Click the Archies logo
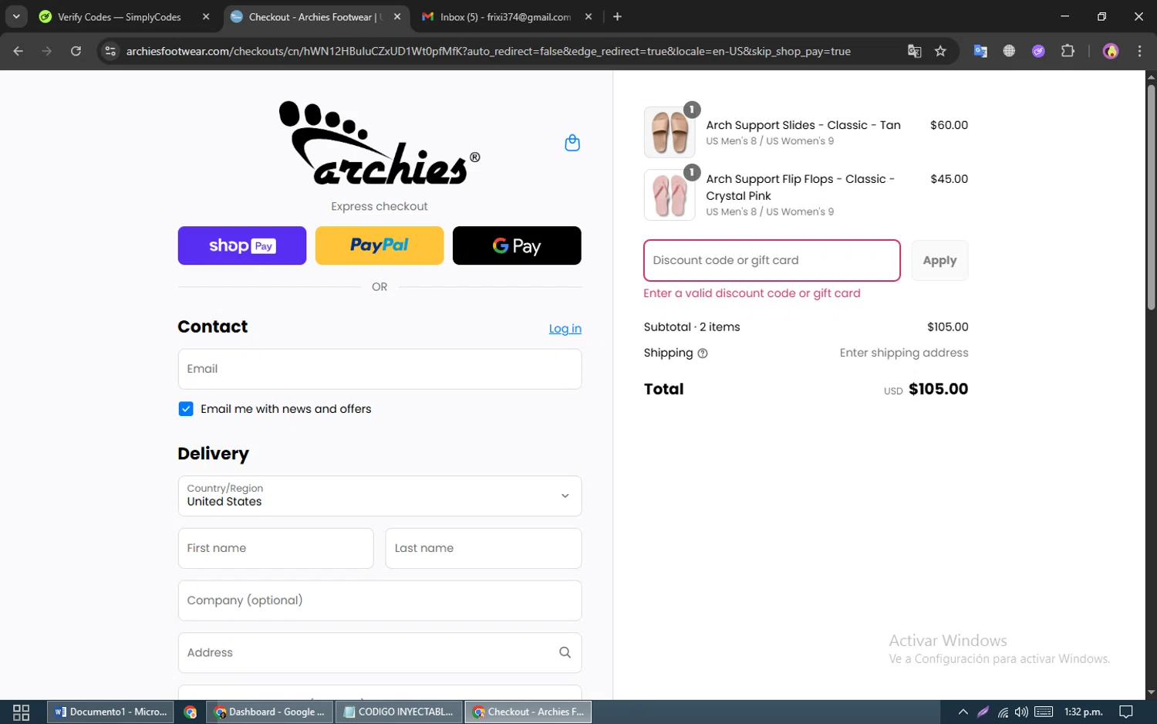1157x724 pixels. click(x=379, y=143)
